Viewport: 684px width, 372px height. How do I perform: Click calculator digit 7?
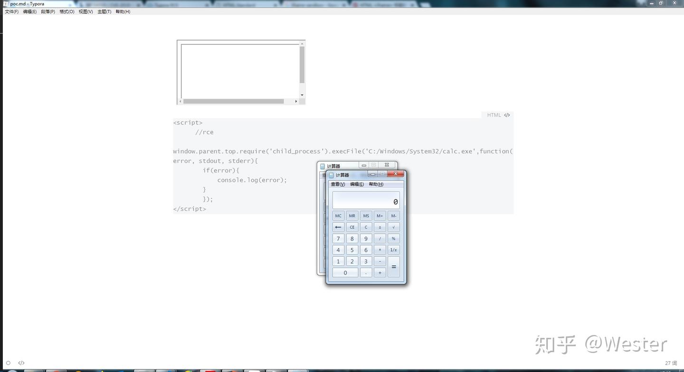point(338,238)
